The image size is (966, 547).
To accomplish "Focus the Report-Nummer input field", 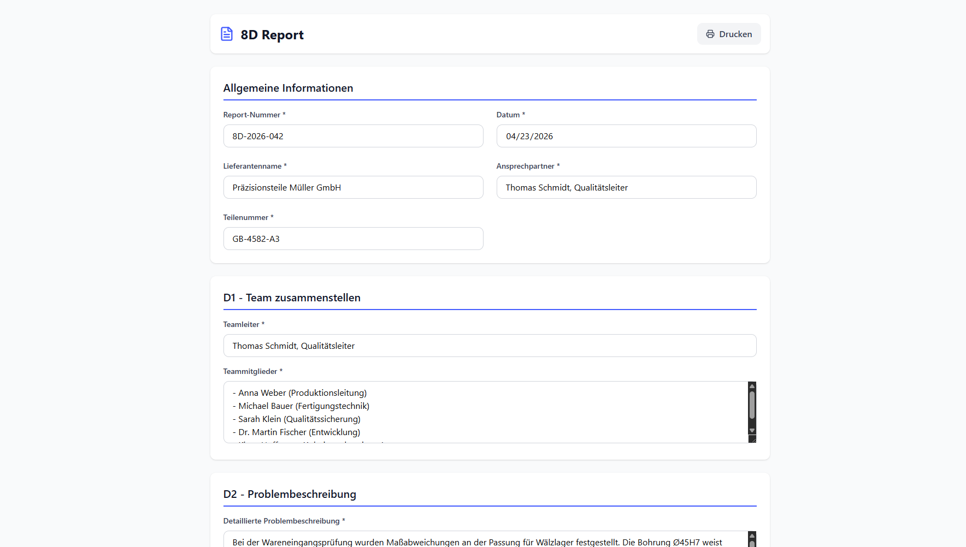I will tap(353, 136).
